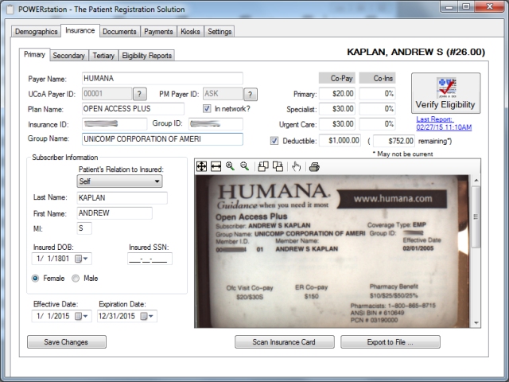
Task: Expand the Expiration Date dropdown arrow
Action: pyautogui.click(x=151, y=316)
